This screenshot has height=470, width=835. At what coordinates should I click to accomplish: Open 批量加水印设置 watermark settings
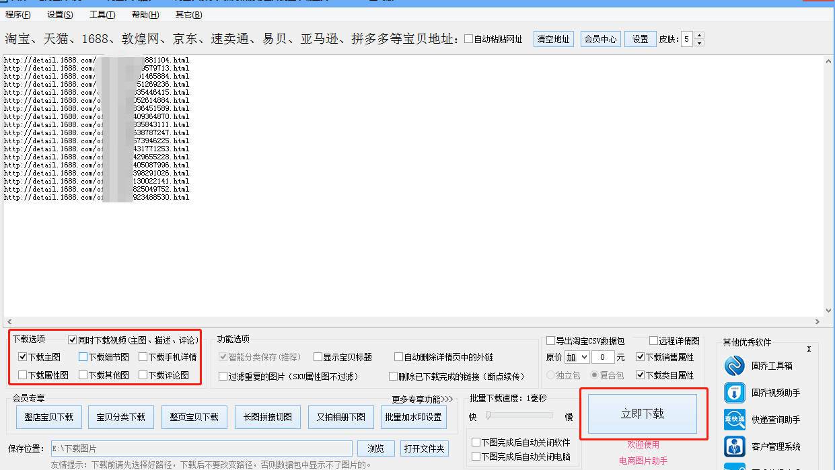(x=412, y=417)
